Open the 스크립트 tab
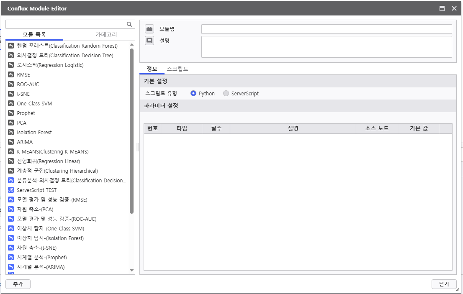This screenshot has height=294, width=463. click(x=177, y=69)
